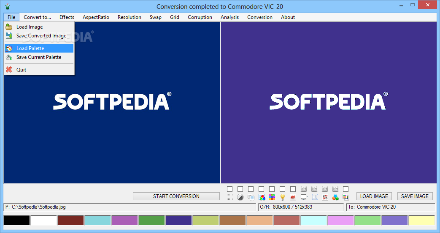The height and width of the screenshot is (233, 440).
Task: Open the About menu
Action: point(288,17)
